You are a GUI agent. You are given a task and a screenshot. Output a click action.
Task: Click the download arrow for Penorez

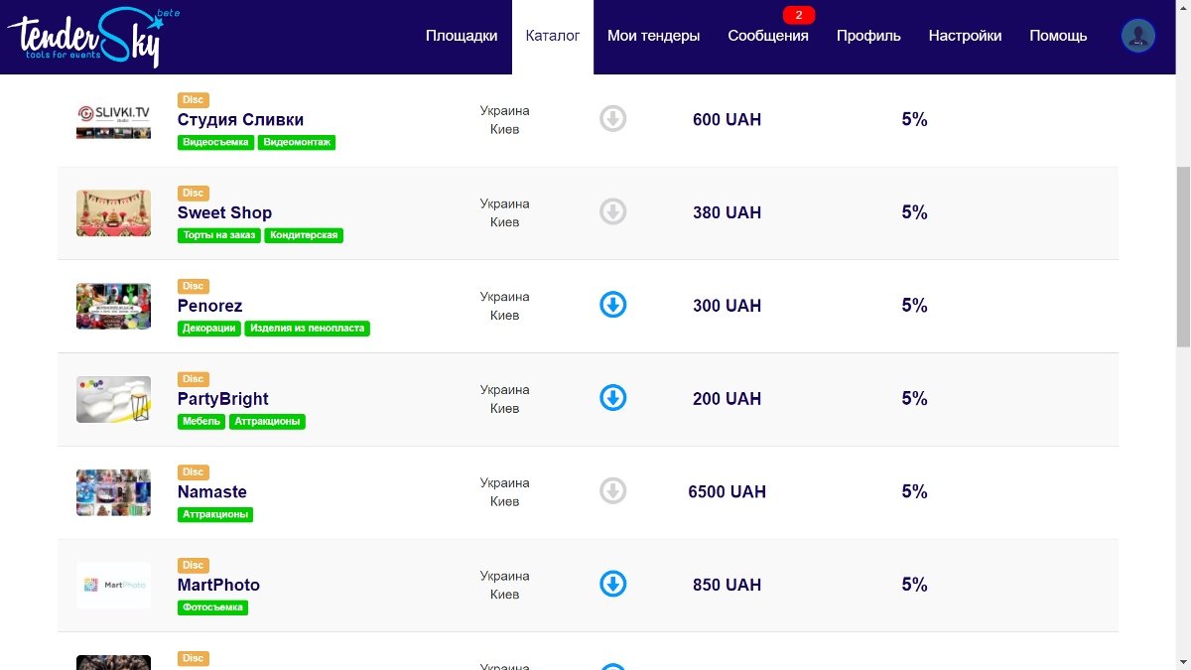[x=613, y=305]
